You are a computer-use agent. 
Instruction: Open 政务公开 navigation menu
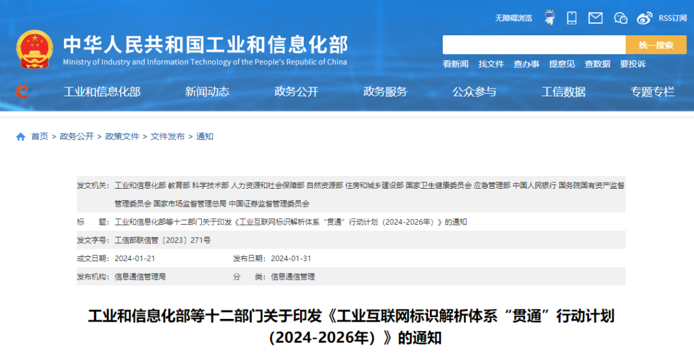click(296, 92)
